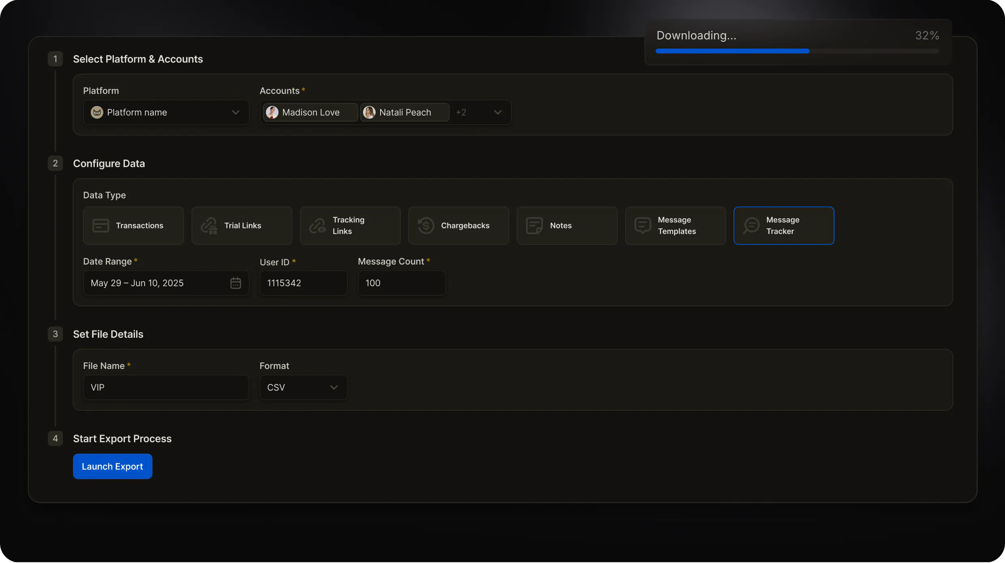
Task: Click the Trial Links link icon
Action: click(x=209, y=226)
